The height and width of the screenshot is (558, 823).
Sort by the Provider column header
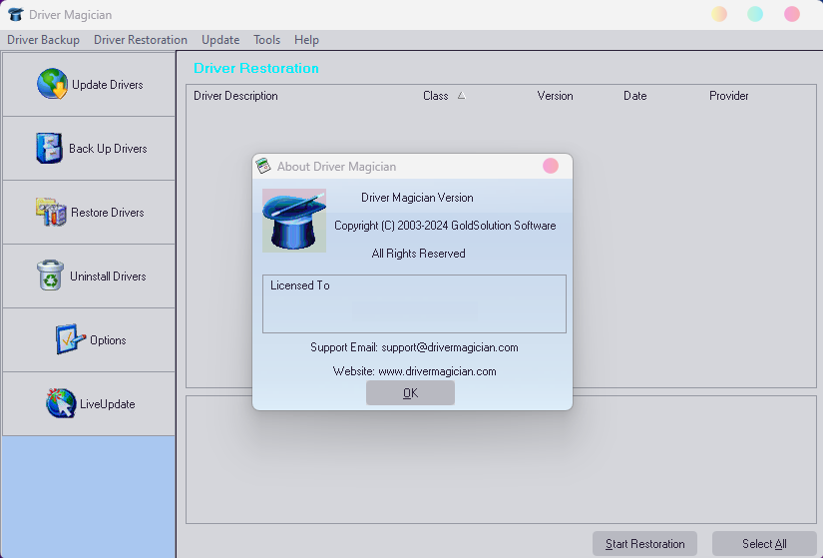pyautogui.click(x=729, y=96)
